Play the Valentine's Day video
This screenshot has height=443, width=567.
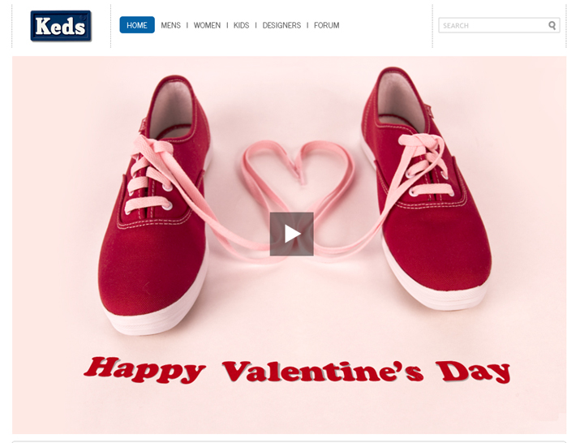pos(291,234)
